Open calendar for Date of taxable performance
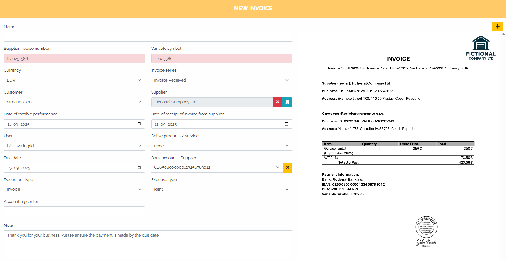This screenshot has width=506, height=261. click(x=139, y=124)
